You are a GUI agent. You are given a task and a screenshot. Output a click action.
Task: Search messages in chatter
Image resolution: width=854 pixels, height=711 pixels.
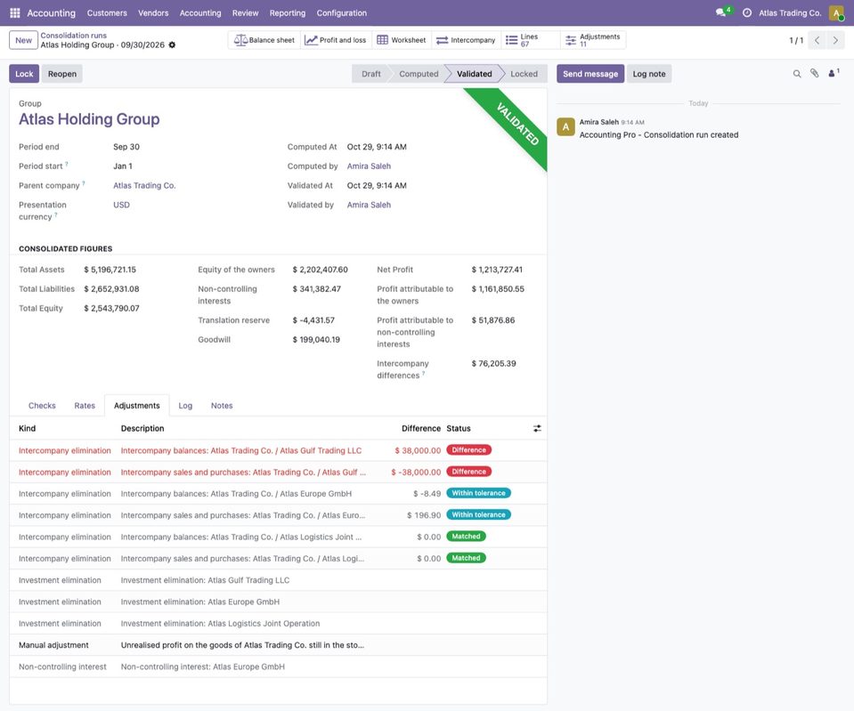(797, 74)
